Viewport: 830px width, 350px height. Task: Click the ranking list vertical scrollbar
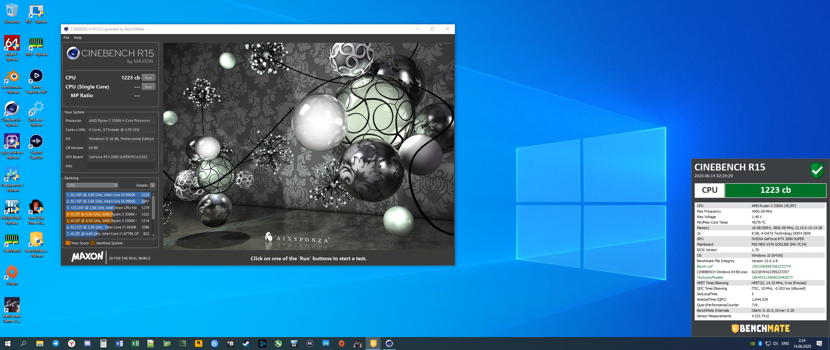pos(153,207)
